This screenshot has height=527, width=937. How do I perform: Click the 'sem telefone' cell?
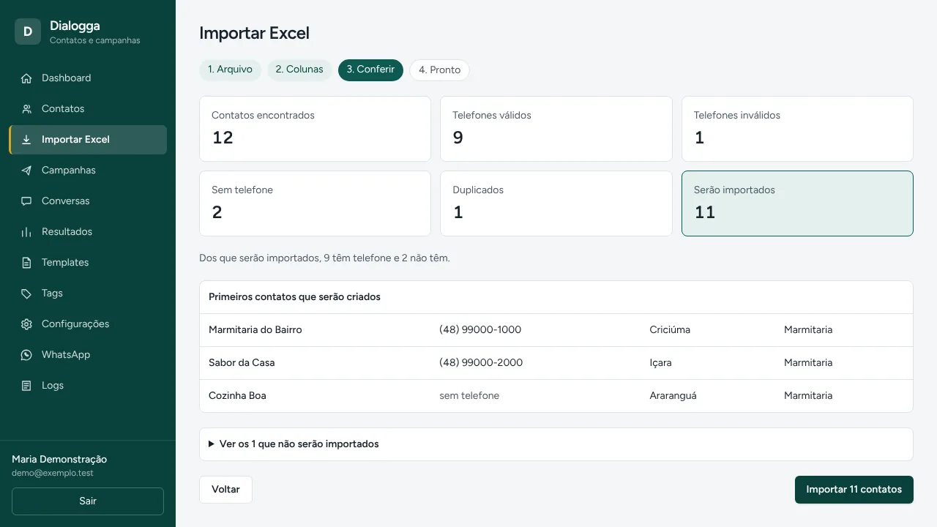tap(469, 396)
